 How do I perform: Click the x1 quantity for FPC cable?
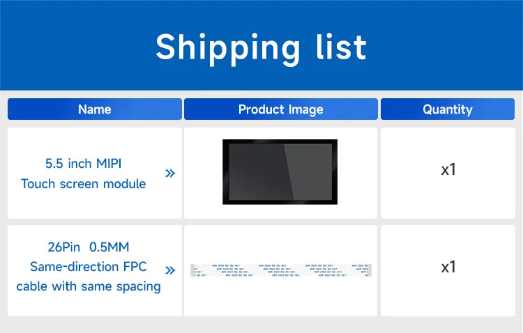point(448,267)
